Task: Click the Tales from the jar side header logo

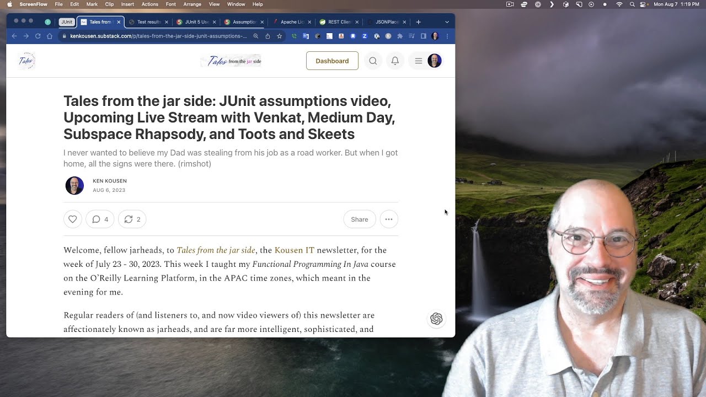Action: coord(231,61)
